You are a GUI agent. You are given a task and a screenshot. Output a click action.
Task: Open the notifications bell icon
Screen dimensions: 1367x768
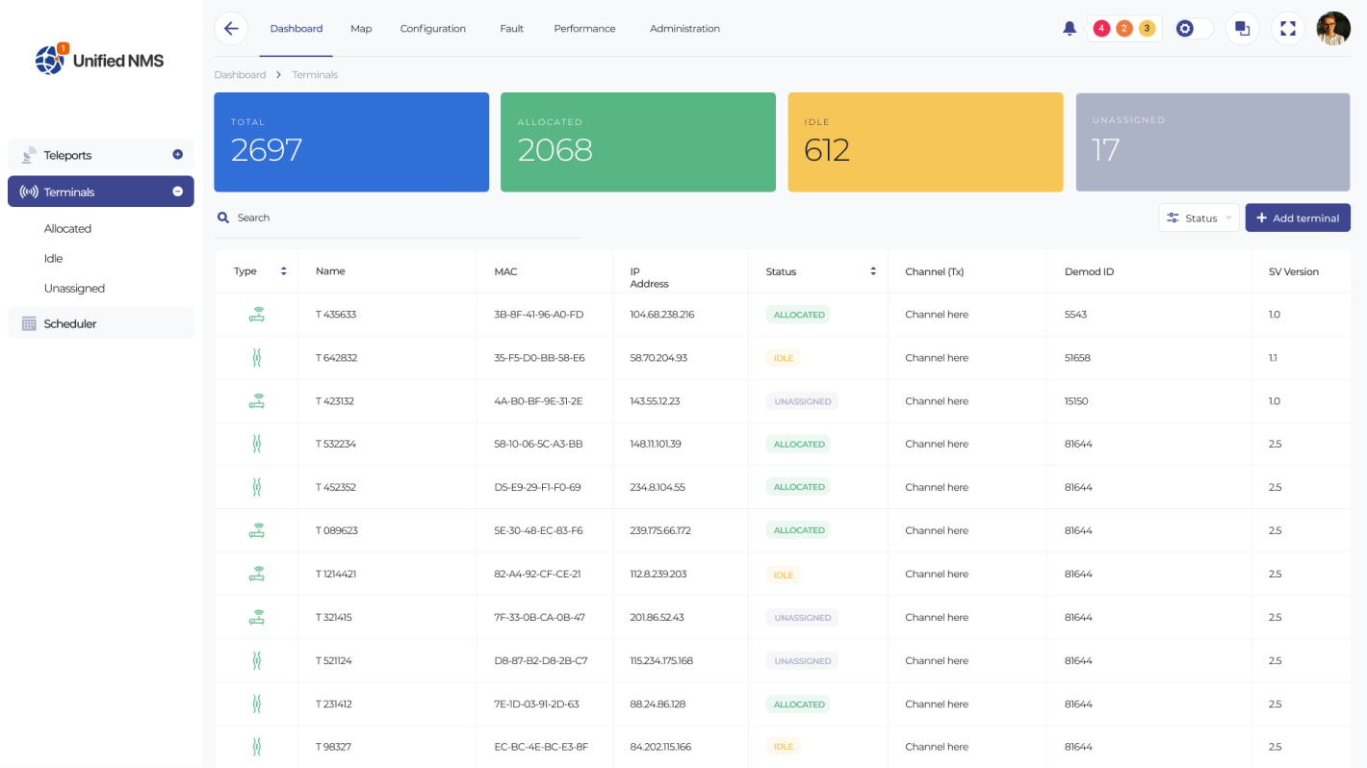1070,28
